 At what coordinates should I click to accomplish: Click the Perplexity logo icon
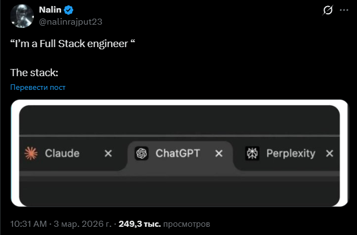click(x=252, y=153)
